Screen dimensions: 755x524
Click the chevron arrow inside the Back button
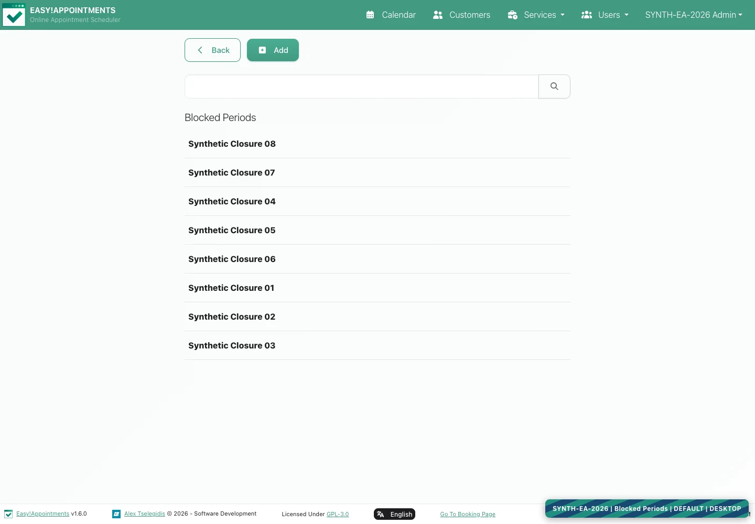click(x=200, y=50)
